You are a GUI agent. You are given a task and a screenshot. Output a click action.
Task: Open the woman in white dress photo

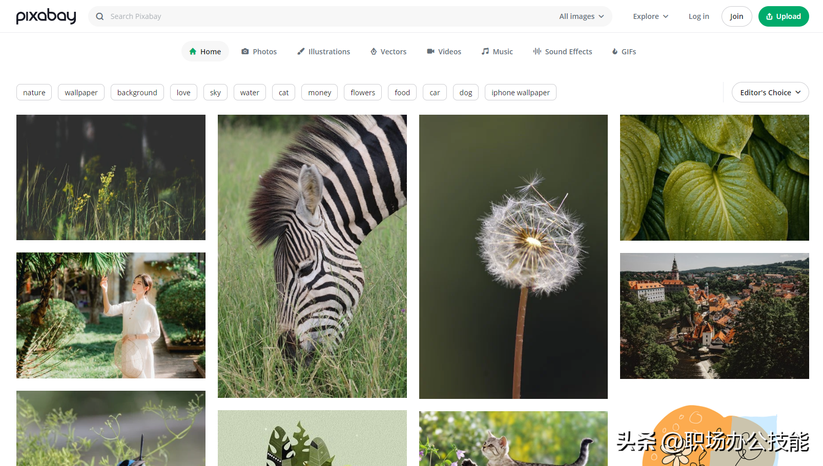tap(111, 315)
